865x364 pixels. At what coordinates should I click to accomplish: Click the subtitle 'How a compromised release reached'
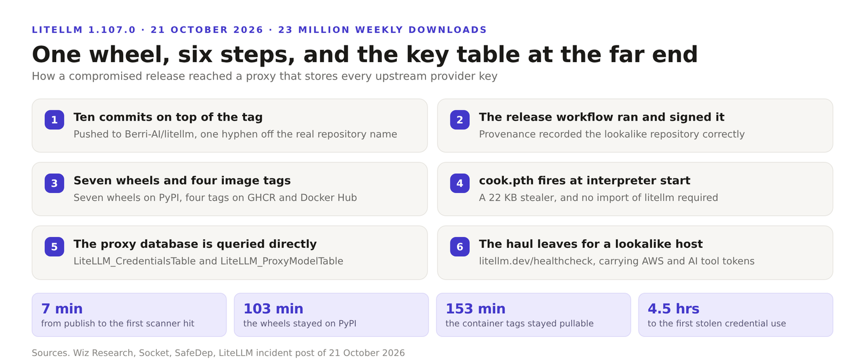point(264,76)
